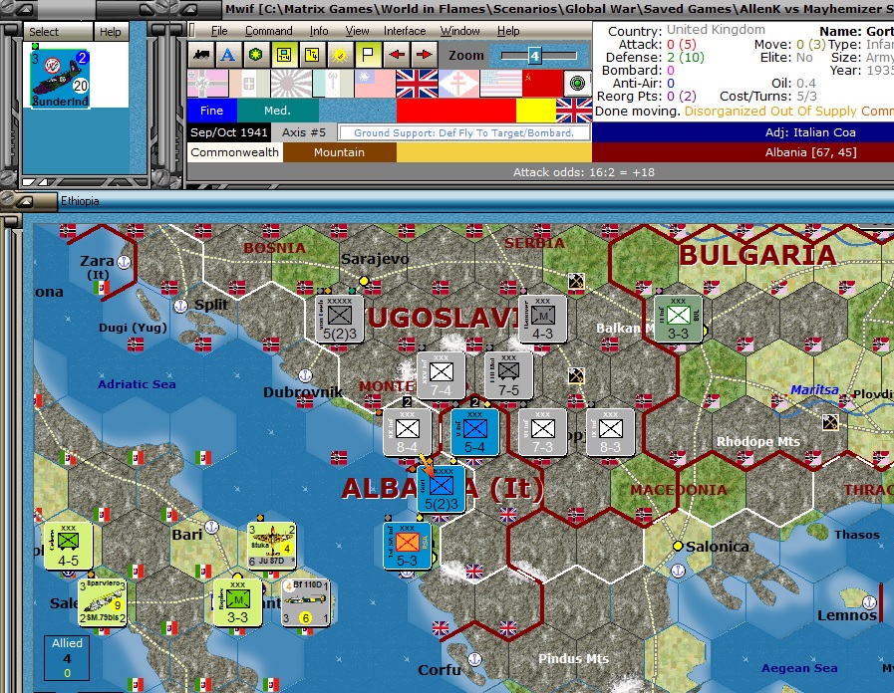Select the Sparviero SM.79bis bomber unit

pos(102,602)
